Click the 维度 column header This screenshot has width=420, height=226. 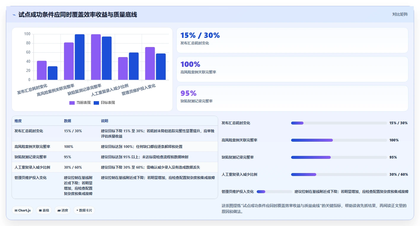click(18, 121)
